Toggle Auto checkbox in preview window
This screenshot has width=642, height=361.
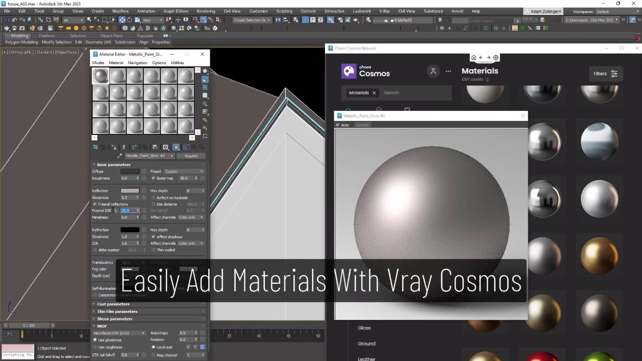(x=338, y=125)
